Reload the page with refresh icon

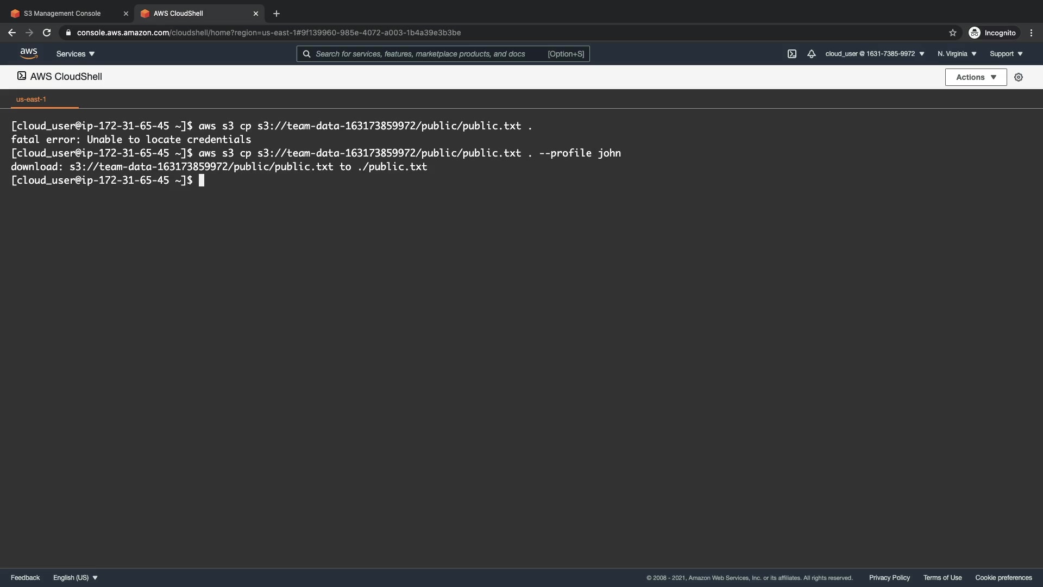pyautogui.click(x=47, y=33)
